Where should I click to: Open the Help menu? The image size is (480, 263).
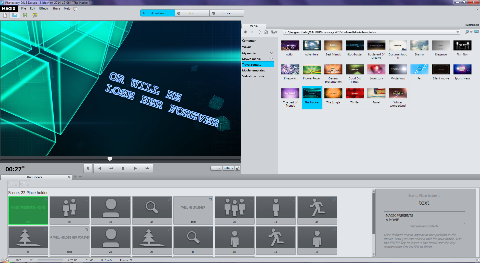click(67, 8)
